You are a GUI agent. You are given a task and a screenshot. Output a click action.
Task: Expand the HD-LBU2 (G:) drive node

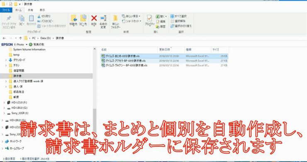[4, 108]
